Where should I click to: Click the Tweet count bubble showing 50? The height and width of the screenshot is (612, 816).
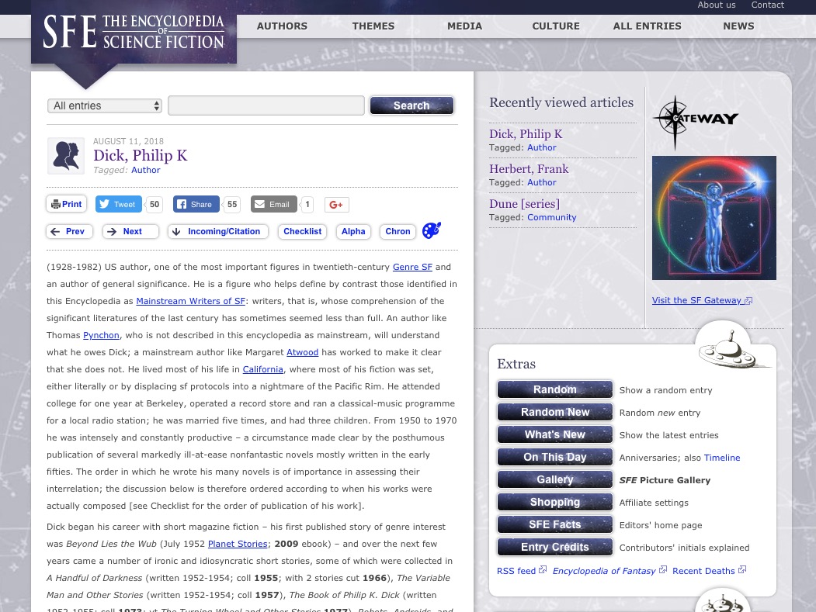(154, 204)
